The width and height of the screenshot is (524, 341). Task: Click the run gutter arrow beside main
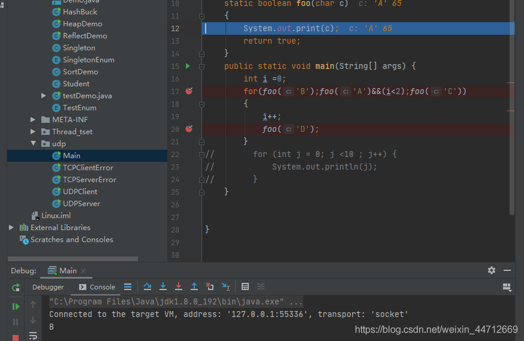[188, 66]
